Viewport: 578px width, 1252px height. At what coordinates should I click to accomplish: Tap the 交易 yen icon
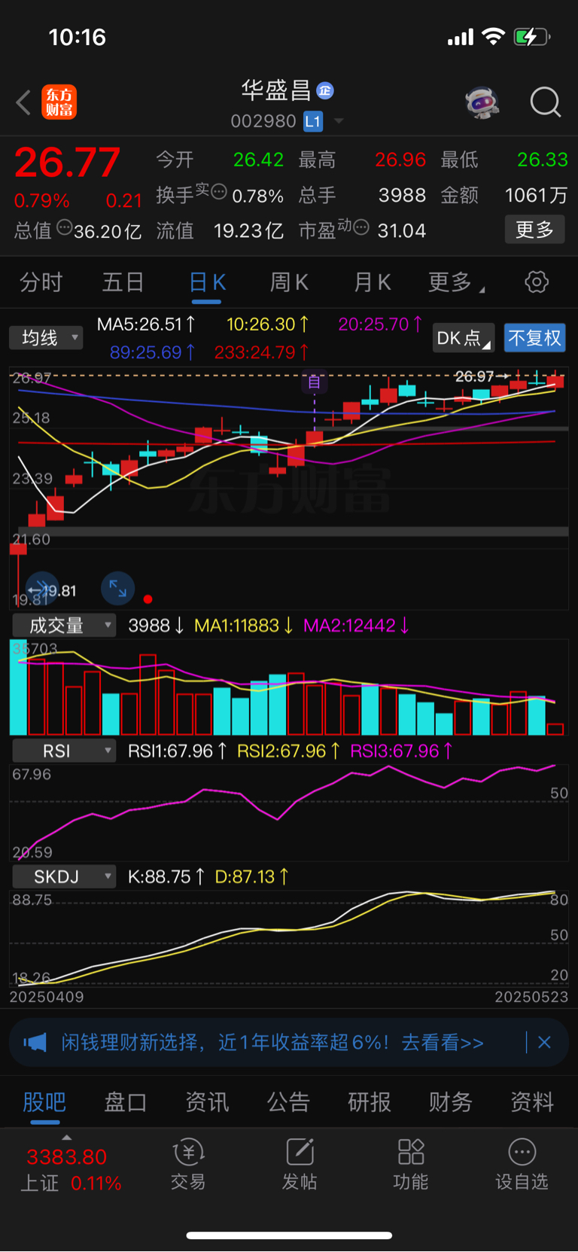(188, 1153)
